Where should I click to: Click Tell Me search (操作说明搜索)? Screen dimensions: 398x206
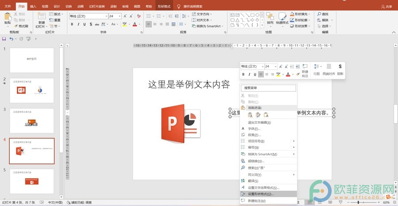pos(190,7)
